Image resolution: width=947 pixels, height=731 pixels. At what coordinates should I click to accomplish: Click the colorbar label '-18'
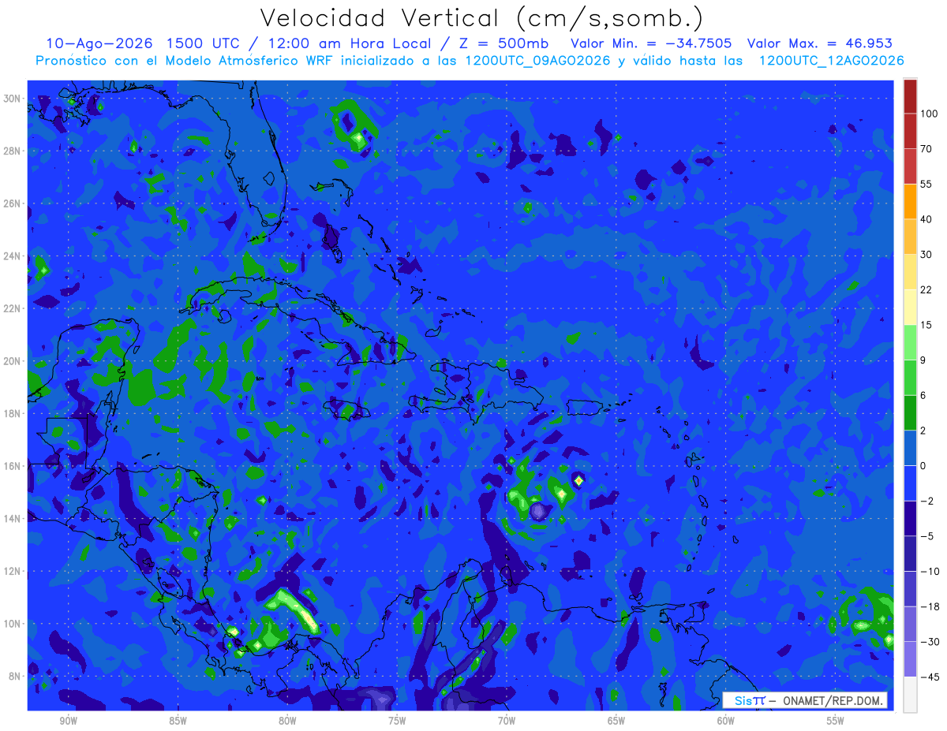coord(930,606)
